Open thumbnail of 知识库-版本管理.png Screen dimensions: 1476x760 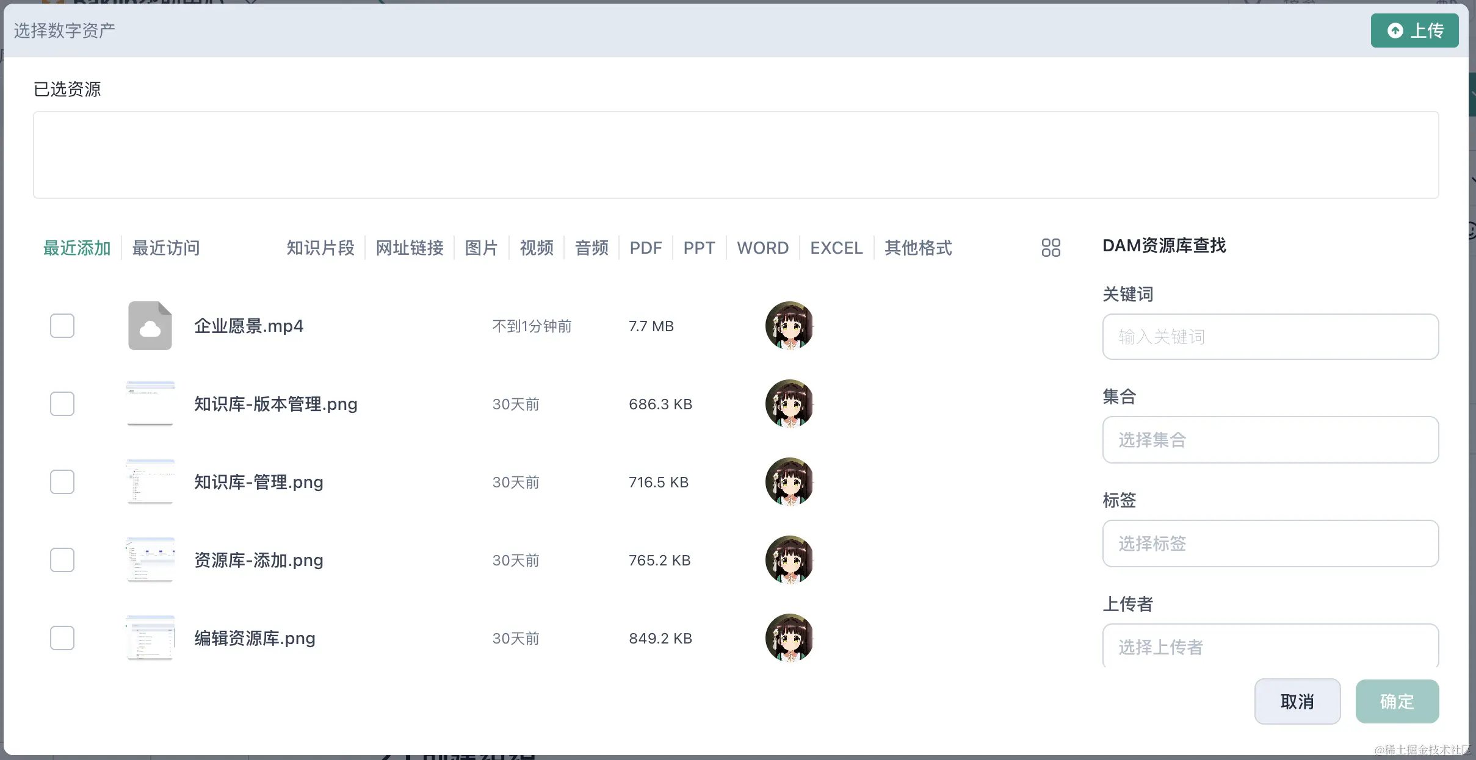[150, 403]
